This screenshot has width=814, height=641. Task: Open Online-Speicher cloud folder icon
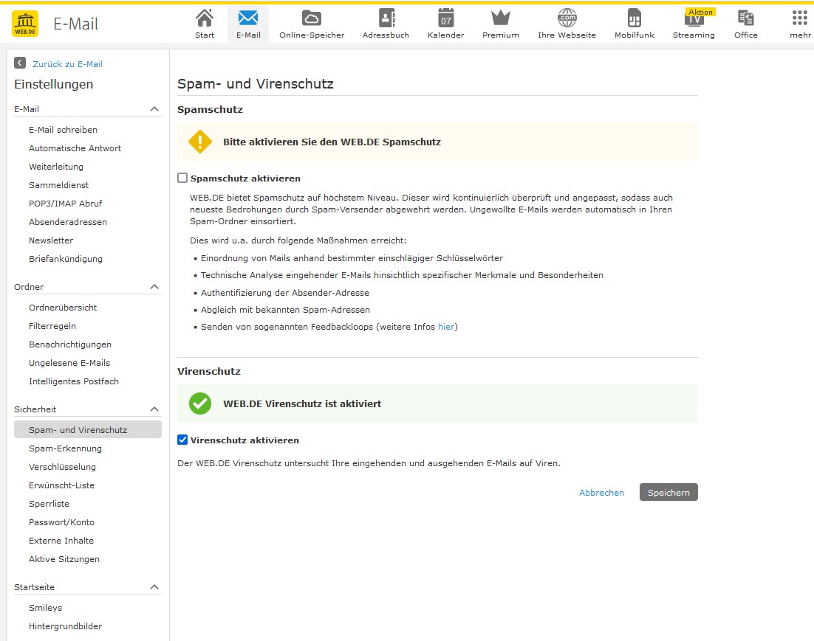[x=312, y=18]
